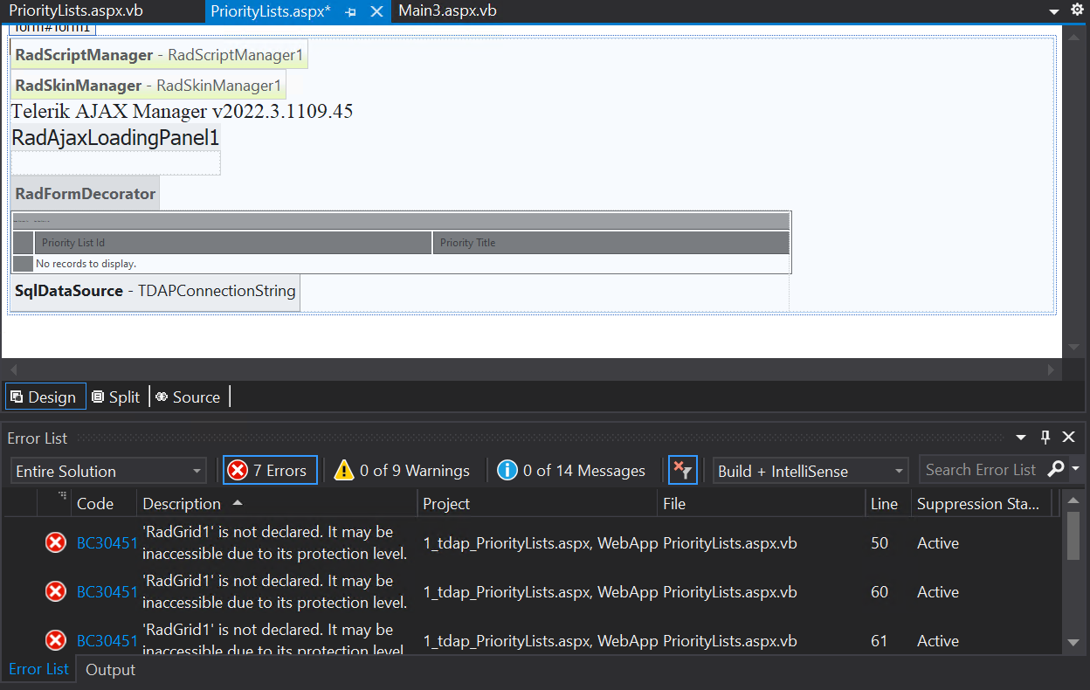Select the error description on line 60

(275, 591)
